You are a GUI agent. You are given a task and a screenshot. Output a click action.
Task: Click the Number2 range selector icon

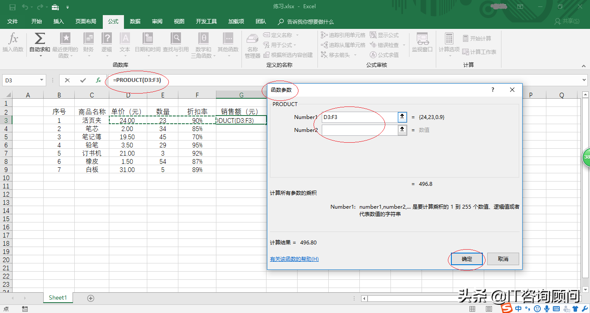pyautogui.click(x=402, y=130)
